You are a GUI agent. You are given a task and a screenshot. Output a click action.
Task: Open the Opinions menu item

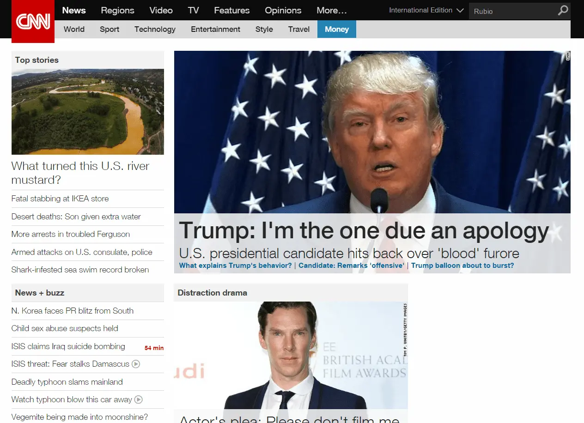[x=283, y=10]
